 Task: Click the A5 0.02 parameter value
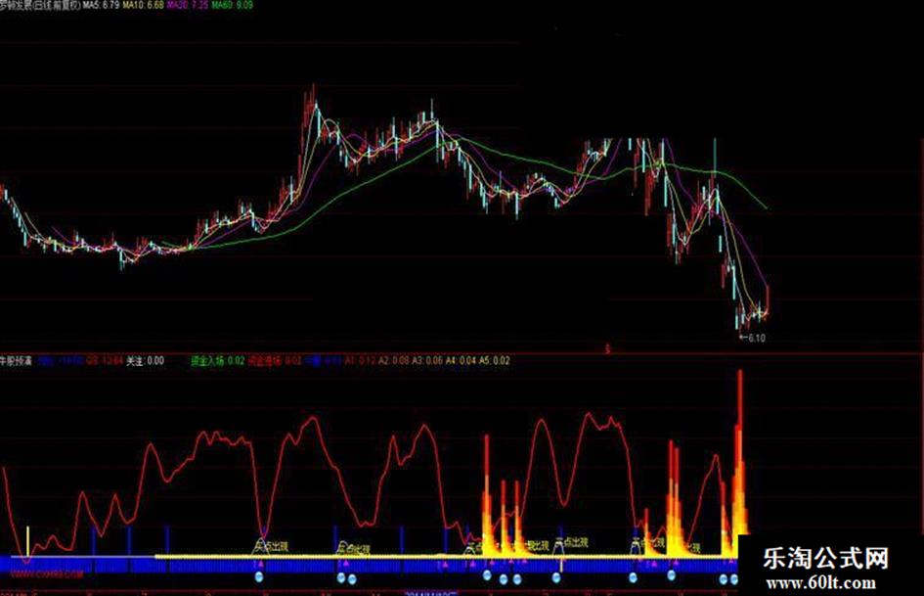pos(495,360)
